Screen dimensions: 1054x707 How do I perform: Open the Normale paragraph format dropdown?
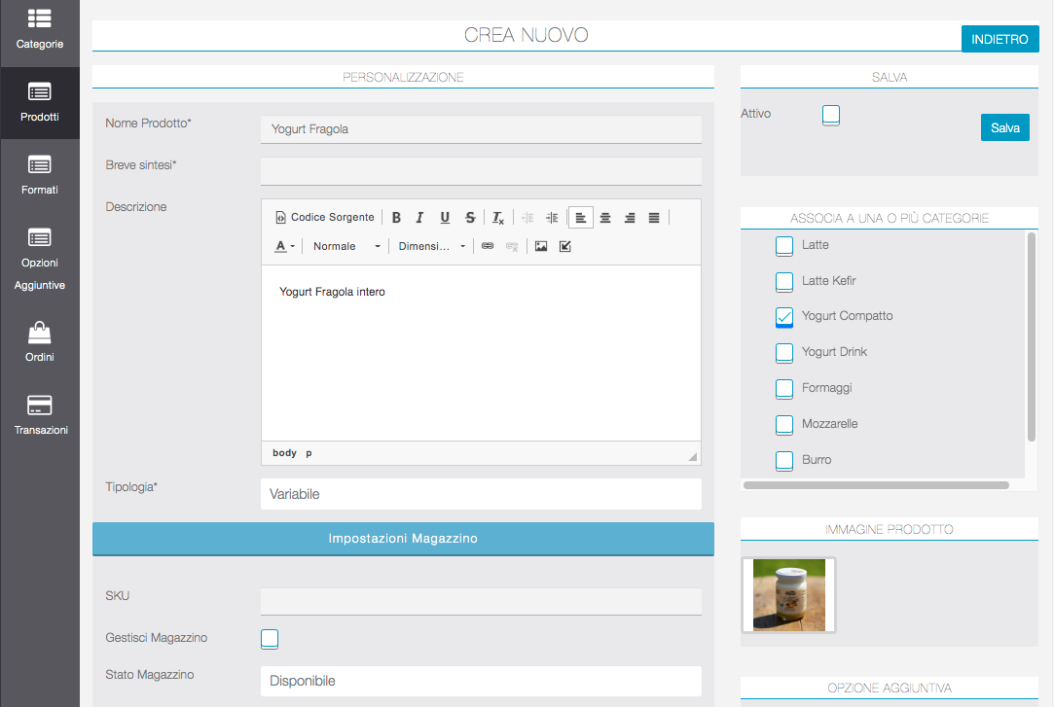(x=345, y=247)
